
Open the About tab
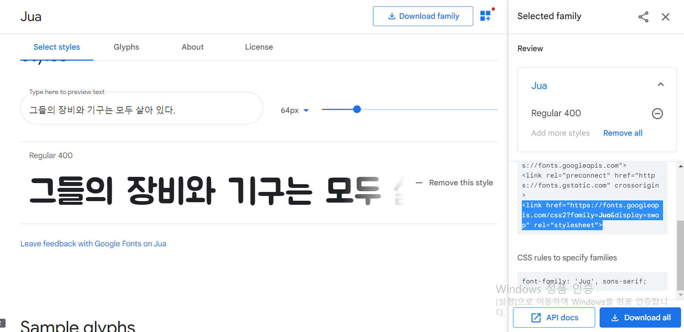(193, 47)
